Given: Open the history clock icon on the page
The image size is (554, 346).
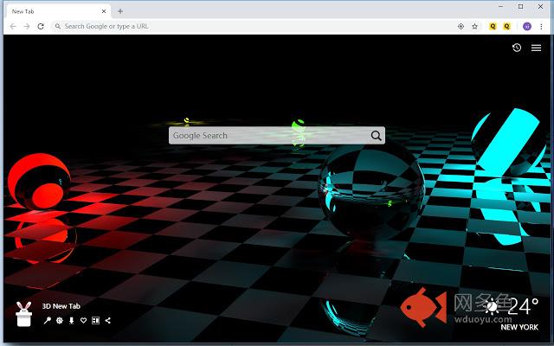Looking at the screenshot, I should pos(517,48).
